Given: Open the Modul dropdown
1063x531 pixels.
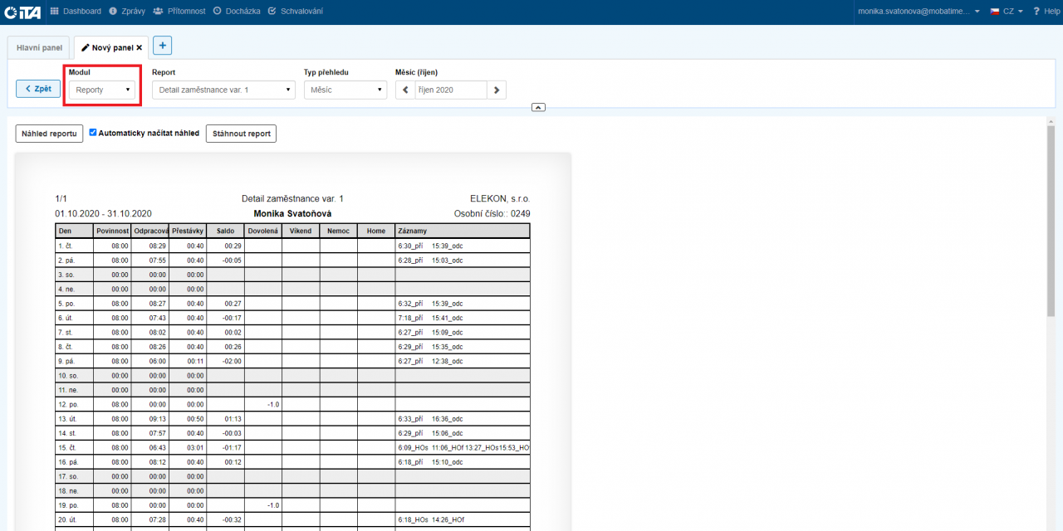Looking at the screenshot, I should click(x=102, y=90).
